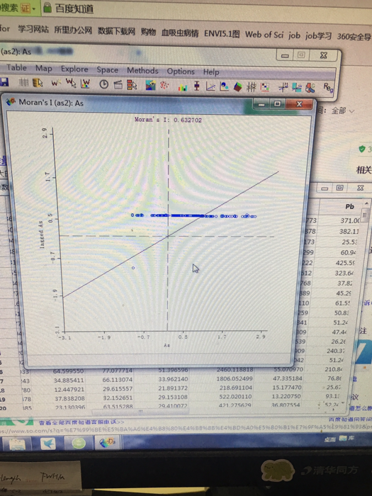Open the 3D scatter plot cube icon

pos(238,87)
